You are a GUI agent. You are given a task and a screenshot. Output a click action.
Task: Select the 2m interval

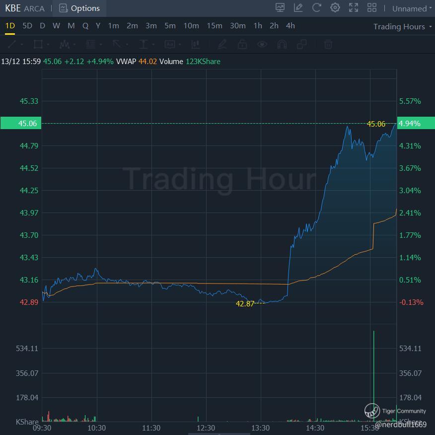coord(132,26)
